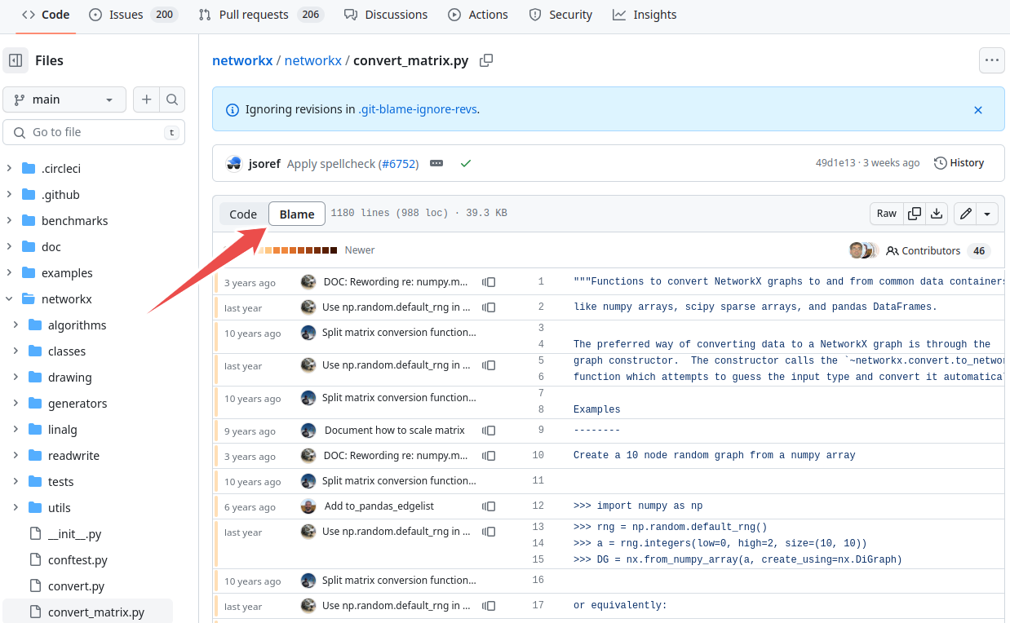Go to the Discussions tab

tap(384, 15)
